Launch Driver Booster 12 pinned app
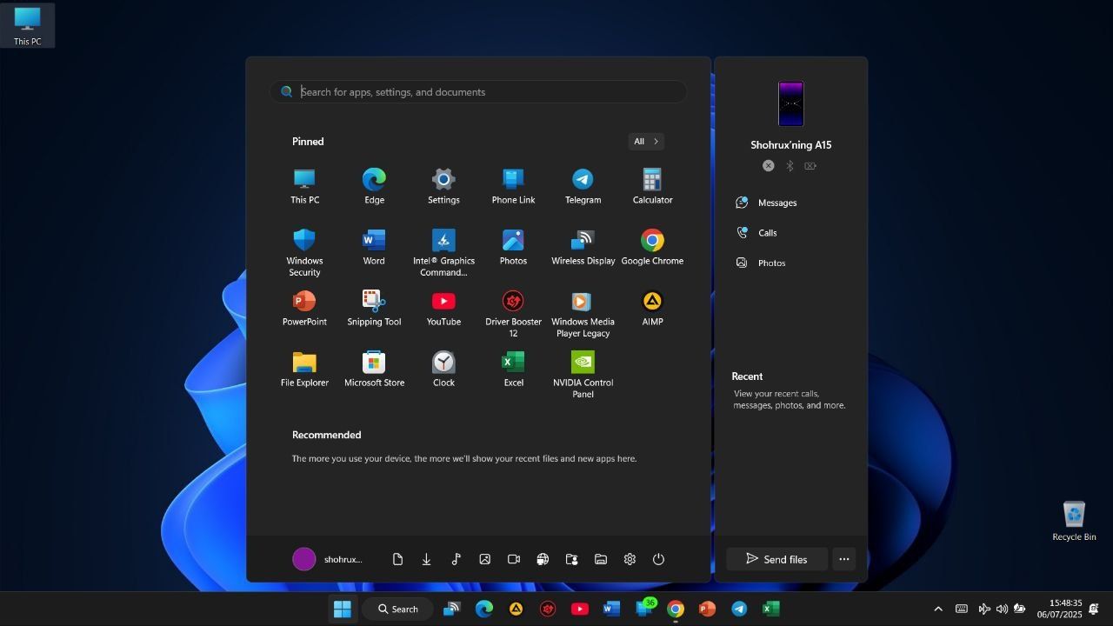 pyautogui.click(x=513, y=313)
